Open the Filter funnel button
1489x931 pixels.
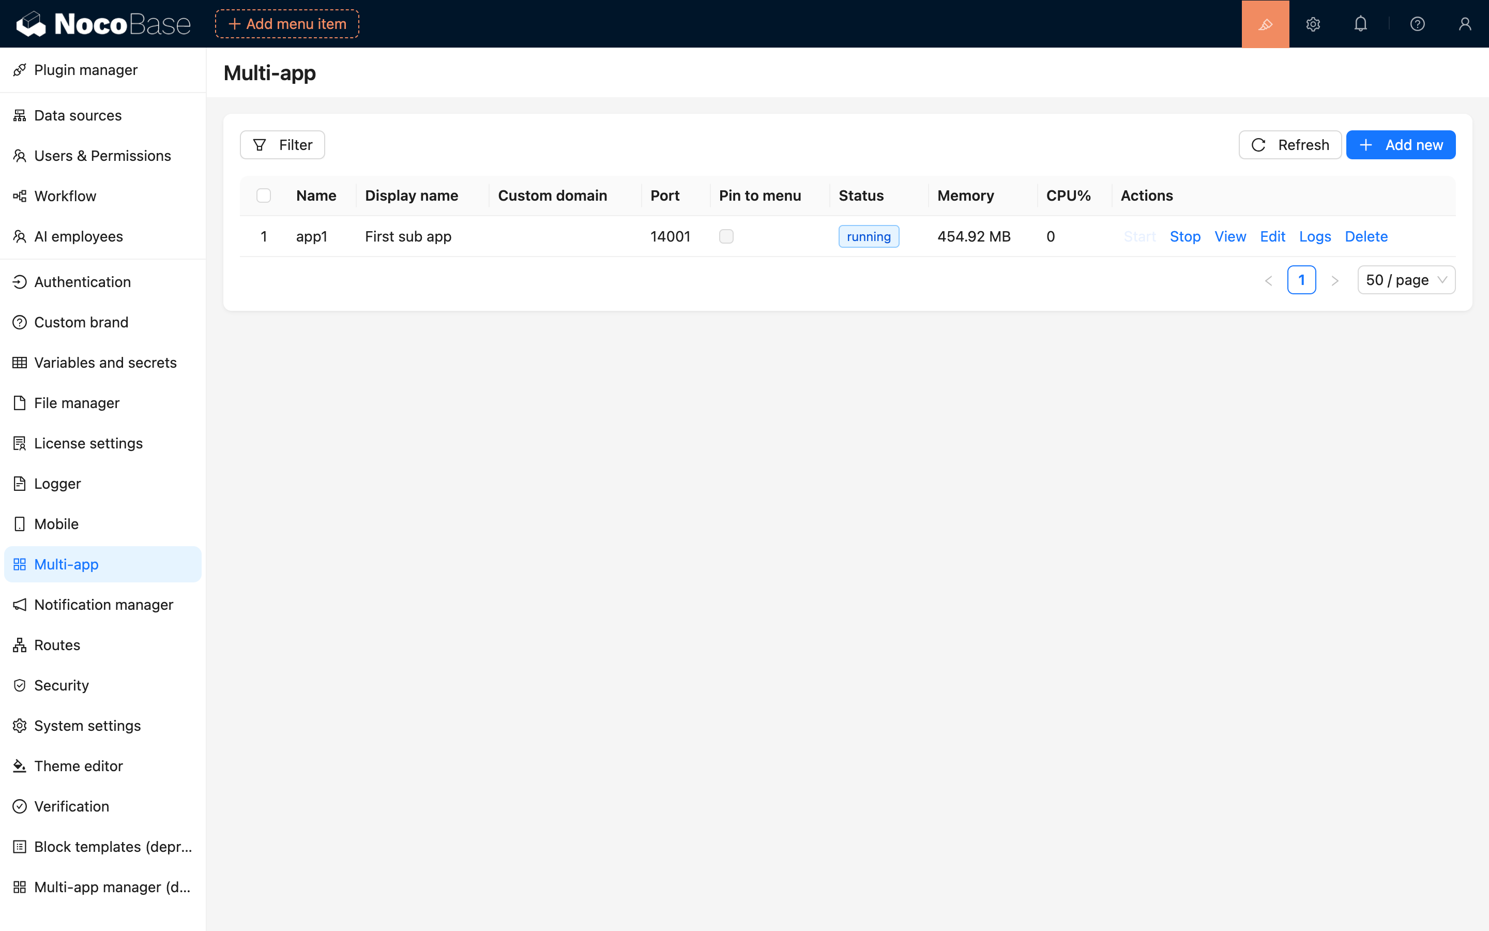tap(282, 145)
